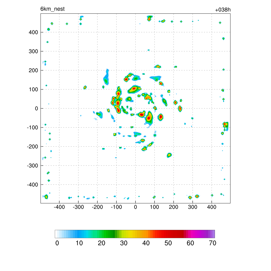The image size is (271, 271).
Task: Click the "6km_nest" plot title
Action: 52,9
